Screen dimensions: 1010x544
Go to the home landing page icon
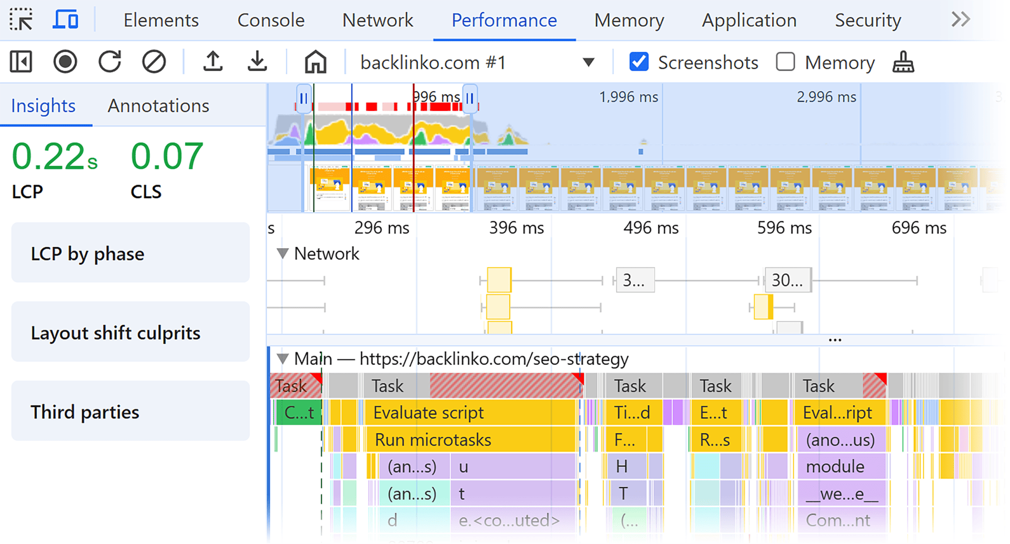[x=315, y=62]
